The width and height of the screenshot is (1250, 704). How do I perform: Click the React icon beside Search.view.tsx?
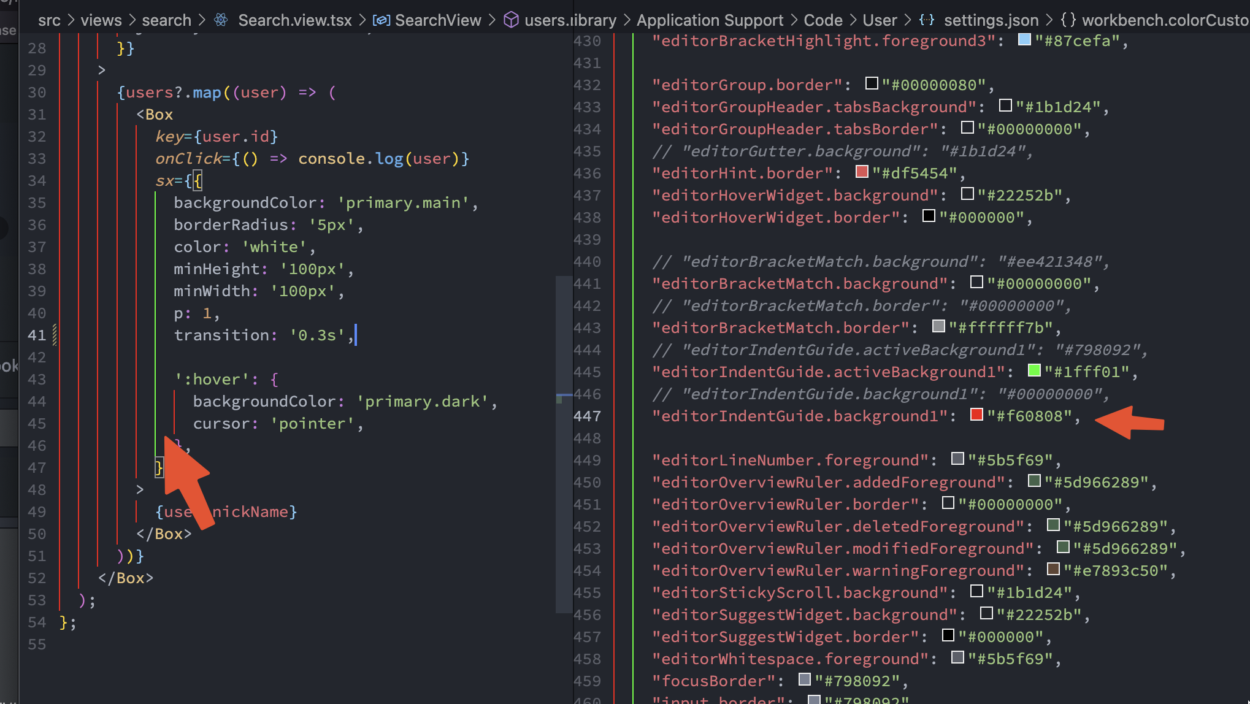coord(220,20)
